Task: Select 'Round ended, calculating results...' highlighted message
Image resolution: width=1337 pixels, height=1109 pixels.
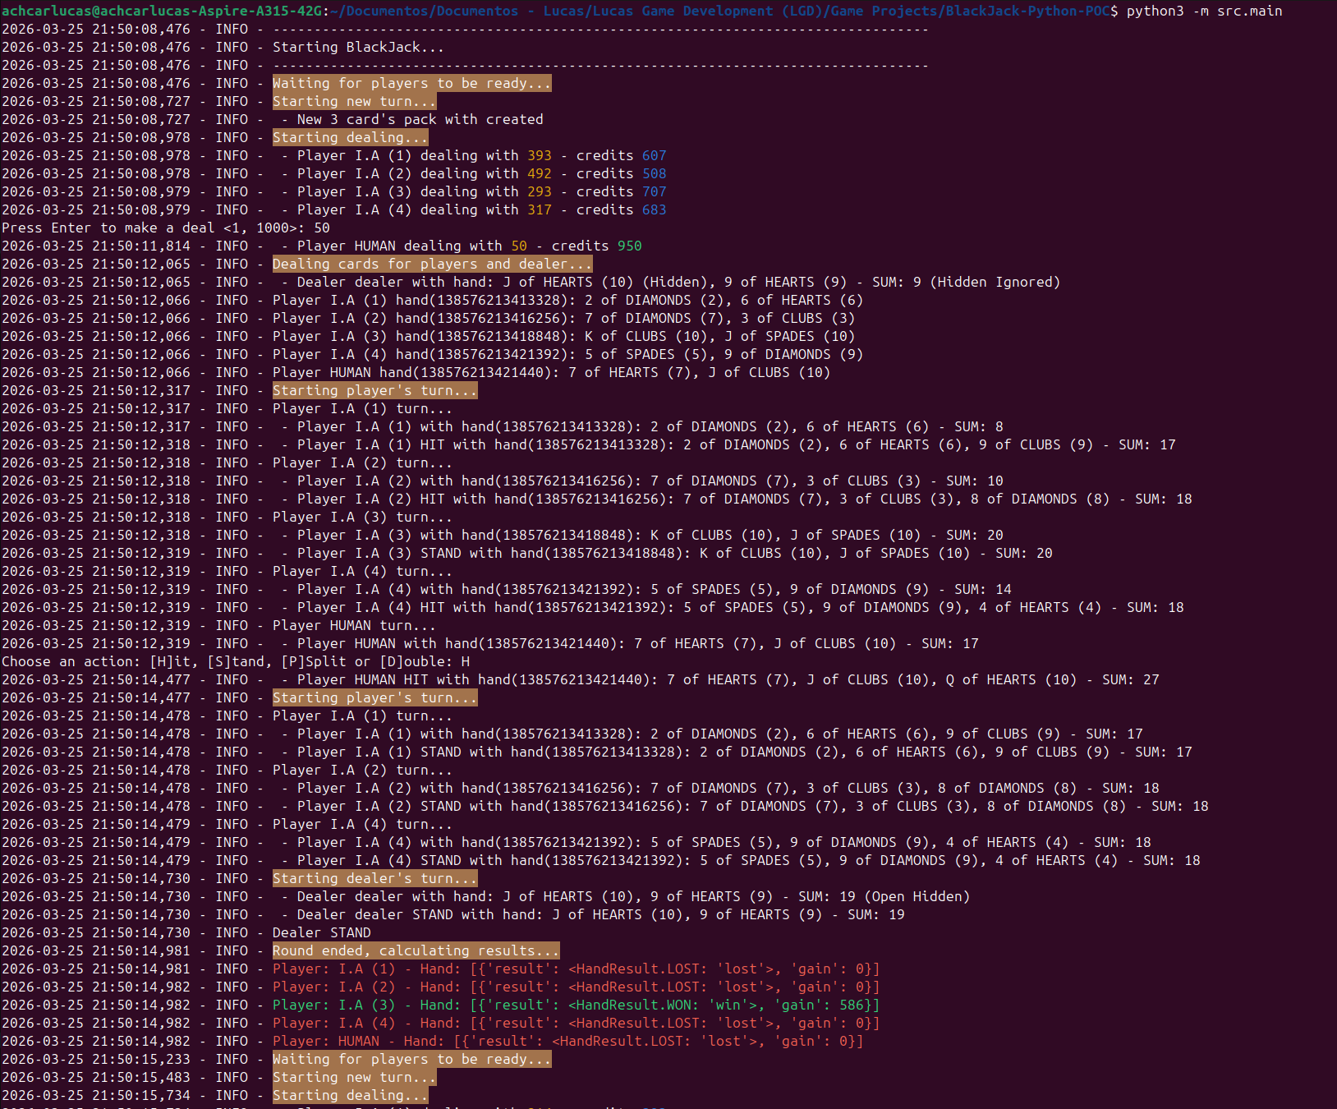Action: 416,950
